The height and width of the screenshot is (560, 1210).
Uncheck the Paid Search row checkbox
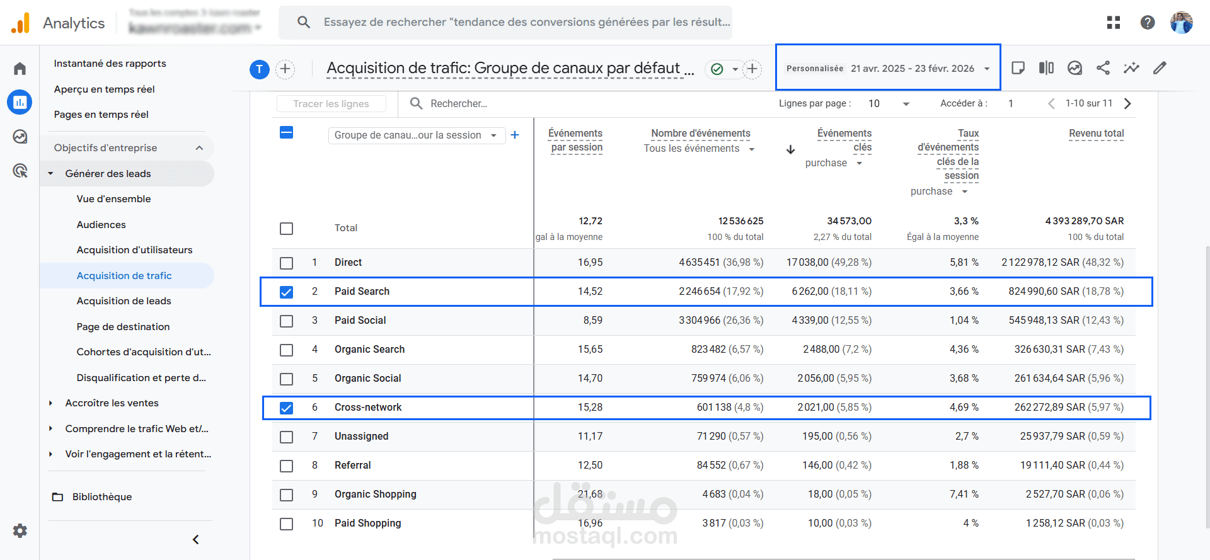click(287, 292)
